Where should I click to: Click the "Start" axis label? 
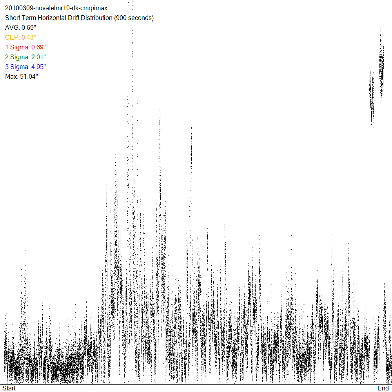coord(9,388)
